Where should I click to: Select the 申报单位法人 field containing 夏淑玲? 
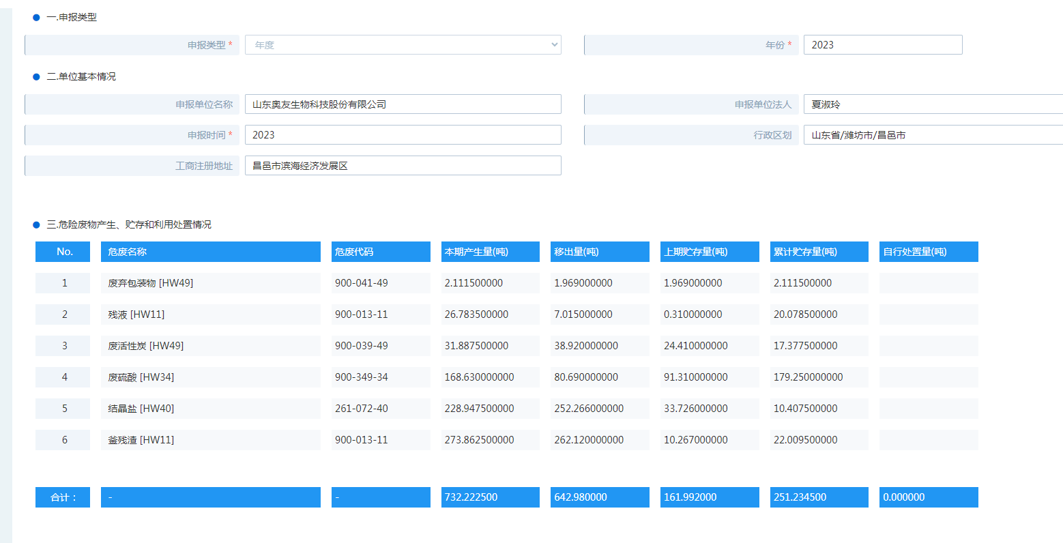[x=933, y=104]
